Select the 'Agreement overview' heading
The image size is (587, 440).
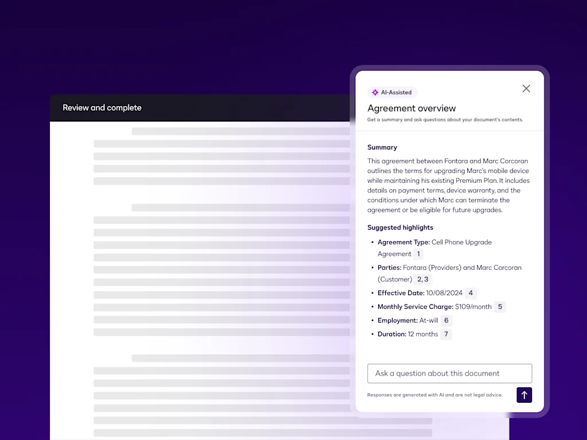coord(412,108)
